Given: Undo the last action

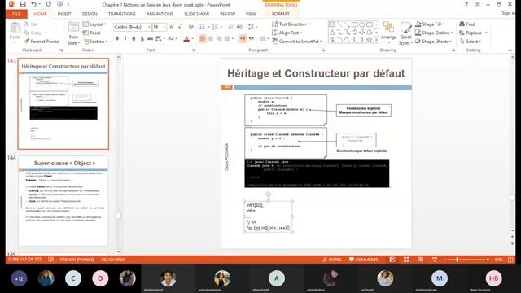Looking at the screenshot, I should tap(33, 4).
